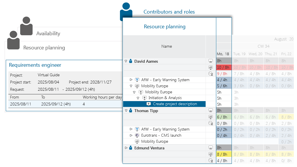Click David Aames capacity row icon

211,61
